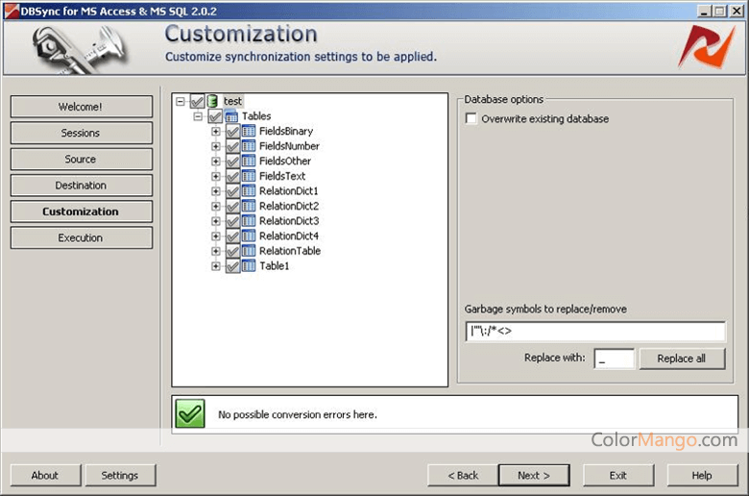Click the FieldsNumber table icon
This screenshot has width=749, height=496.
[249, 146]
